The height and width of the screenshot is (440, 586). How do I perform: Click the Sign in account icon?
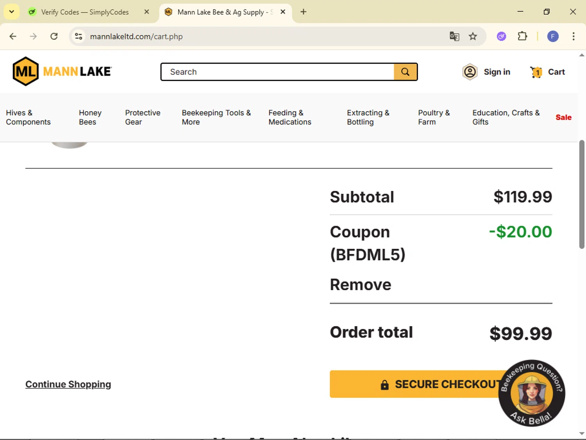[470, 72]
